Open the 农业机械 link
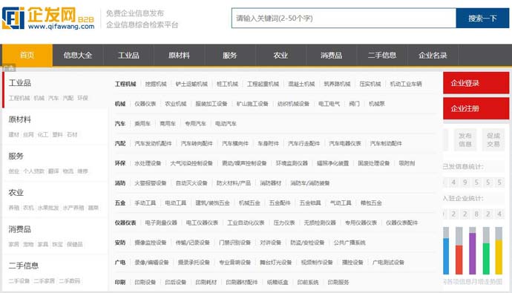This screenshot has height=293, width=512. click(x=176, y=104)
